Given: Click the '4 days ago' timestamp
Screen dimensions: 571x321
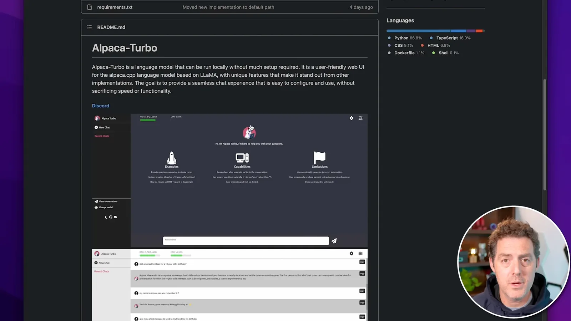Looking at the screenshot, I should (x=361, y=7).
